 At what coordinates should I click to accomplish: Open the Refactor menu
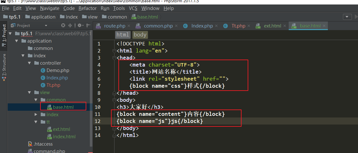pyautogui.click(x=88, y=8)
